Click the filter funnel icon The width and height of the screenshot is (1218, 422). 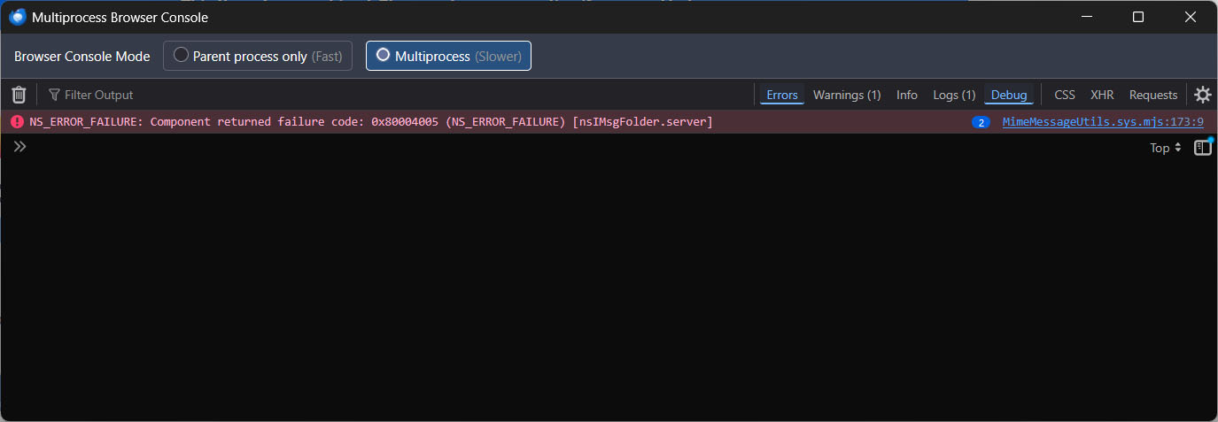pos(54,95)
